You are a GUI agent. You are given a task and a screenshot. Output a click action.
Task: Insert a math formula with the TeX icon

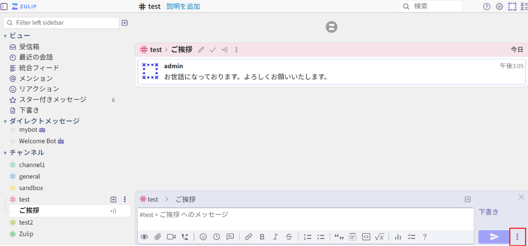(x=380, y=237)
